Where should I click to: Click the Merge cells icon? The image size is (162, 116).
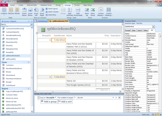[x=63, y=11]
